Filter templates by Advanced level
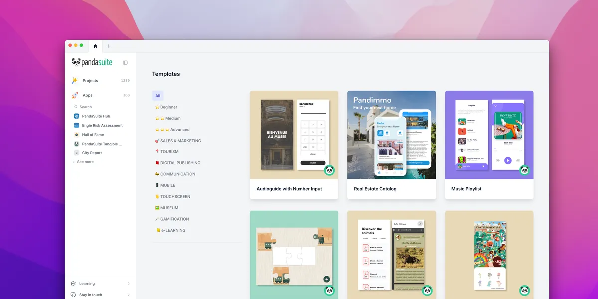 pos(172,130)
